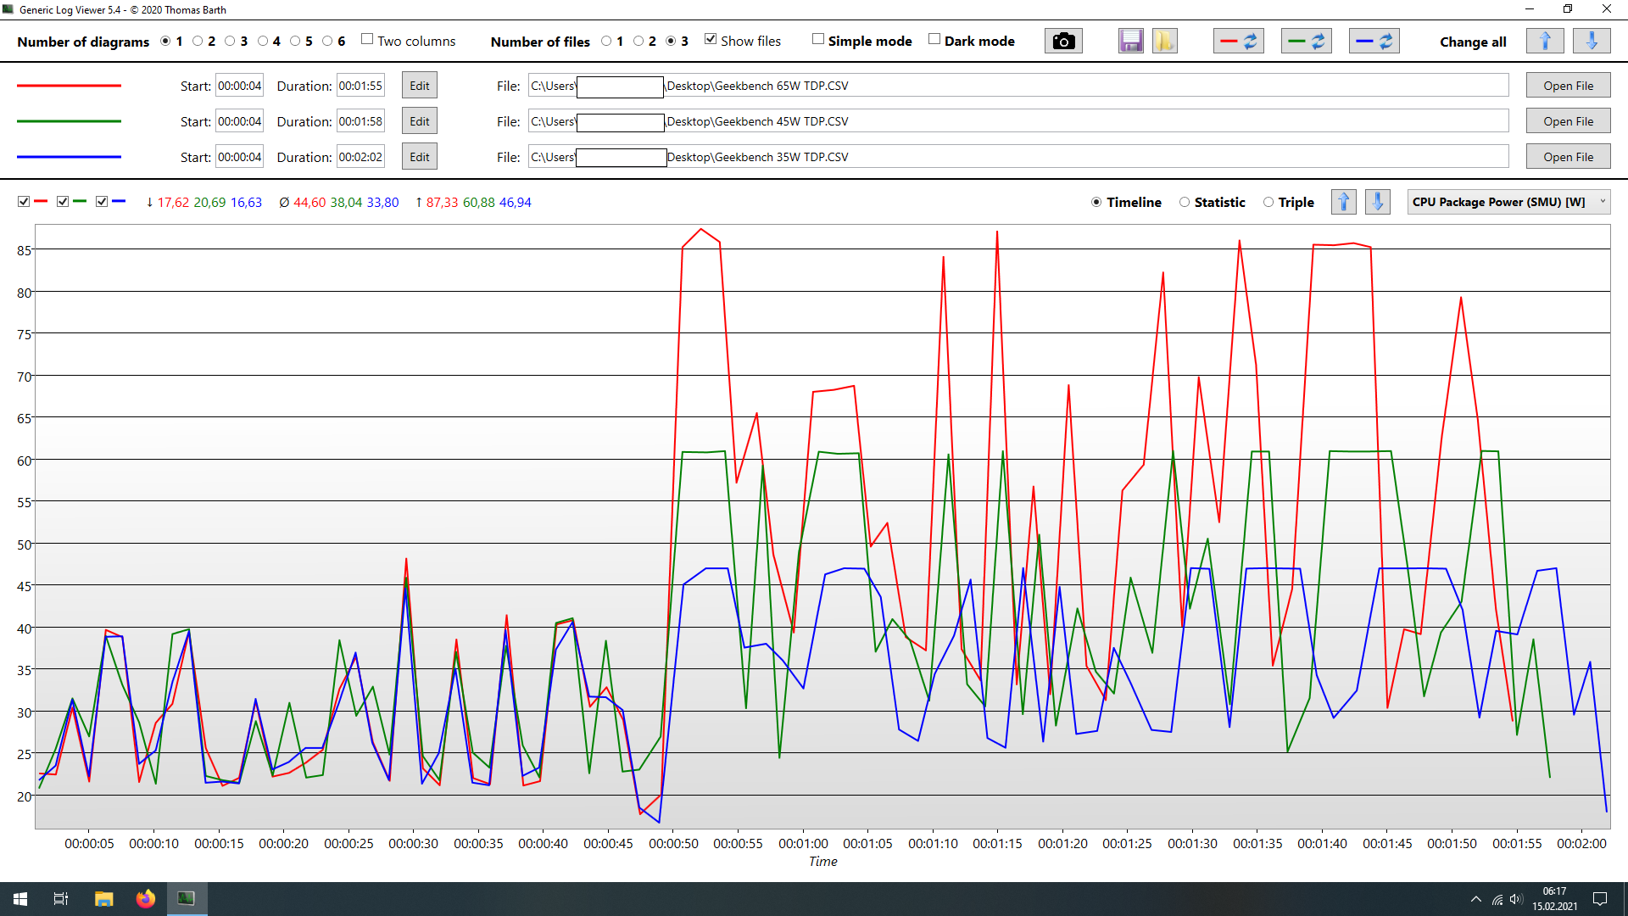This screenshot has height=916, width=1628.
Task: Click down arrow next to Triple option
Action: (1378, 202)
